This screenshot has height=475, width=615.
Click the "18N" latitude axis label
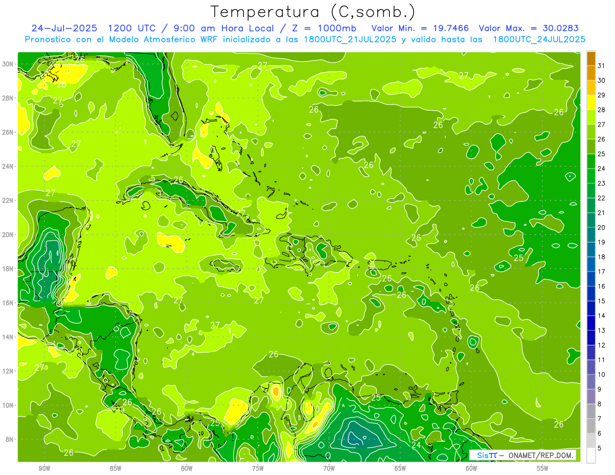[x=8, y=269]
